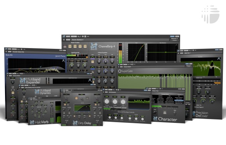Open the hamburger menu in the Sonic EQ window
The height and width of the screenshot is (145, 226).
(6, 52)
